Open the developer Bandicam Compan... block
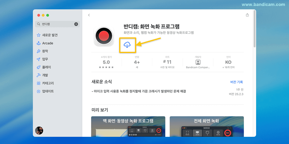This screenshot has width=289, height=144. pyautogui.click(x=198, y=62)
